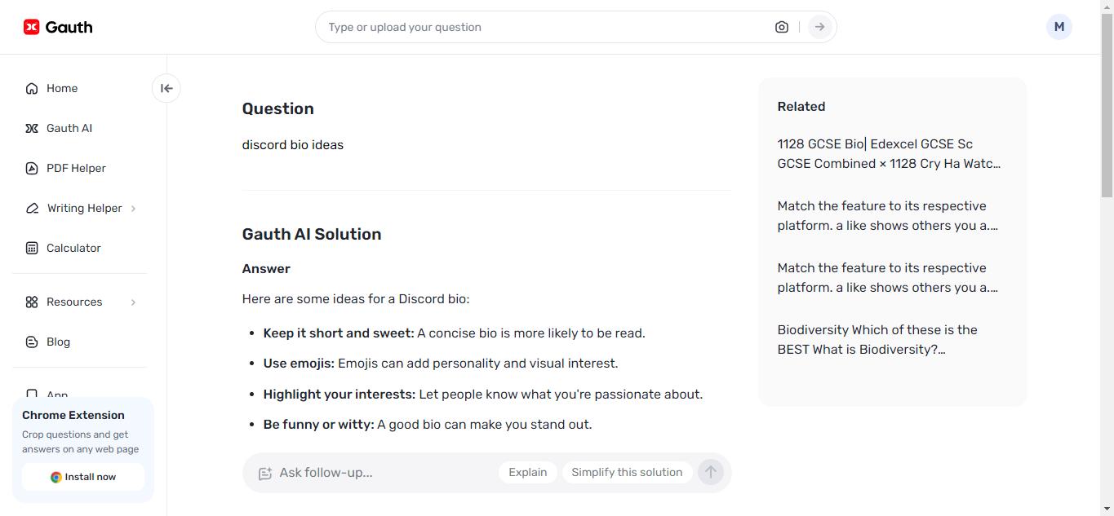Expand the Resources submenu chevron
1114x516 pixels.
(134, 302)
